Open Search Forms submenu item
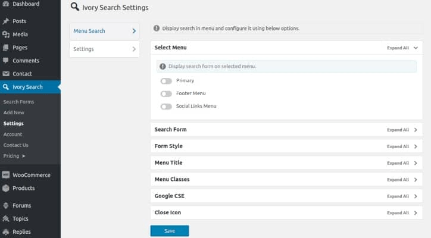Viewport: 431px width, 238px height. tap(18, 102)
